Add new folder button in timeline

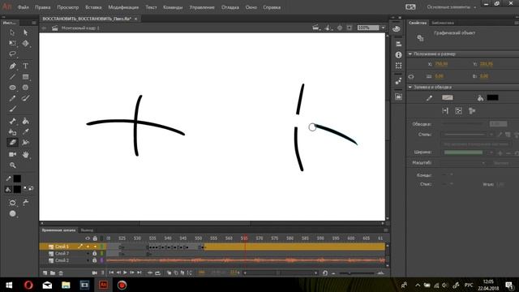pos(53,273)
